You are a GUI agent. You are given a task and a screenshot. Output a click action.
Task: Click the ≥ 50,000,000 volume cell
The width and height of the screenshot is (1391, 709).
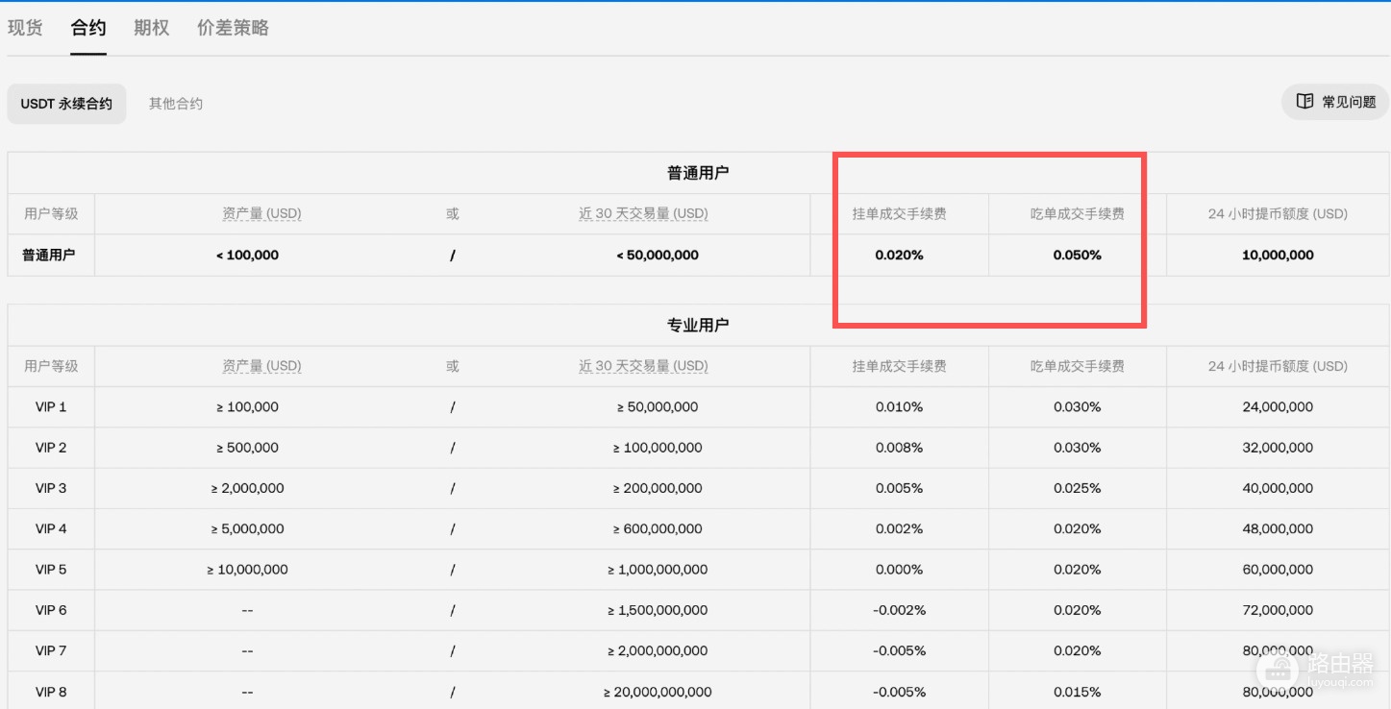tap(658, 407)
